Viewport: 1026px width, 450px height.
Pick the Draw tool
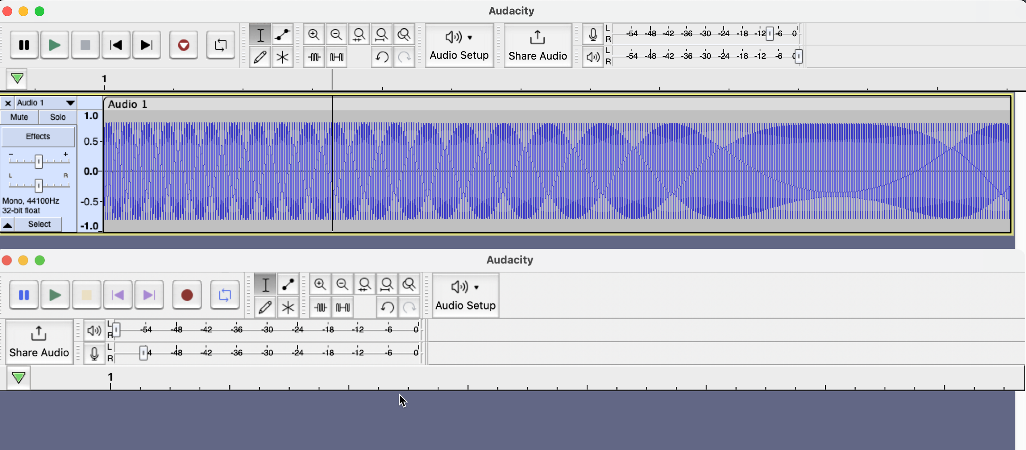(260, 57)
